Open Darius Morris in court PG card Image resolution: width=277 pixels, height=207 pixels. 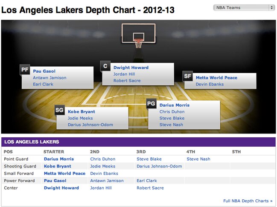(x=175, y=105)
